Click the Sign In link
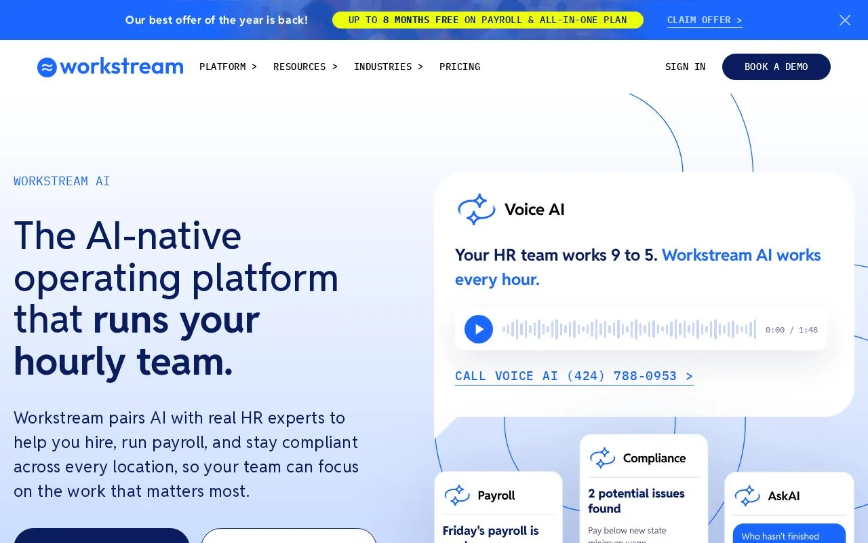 (685, 67)
